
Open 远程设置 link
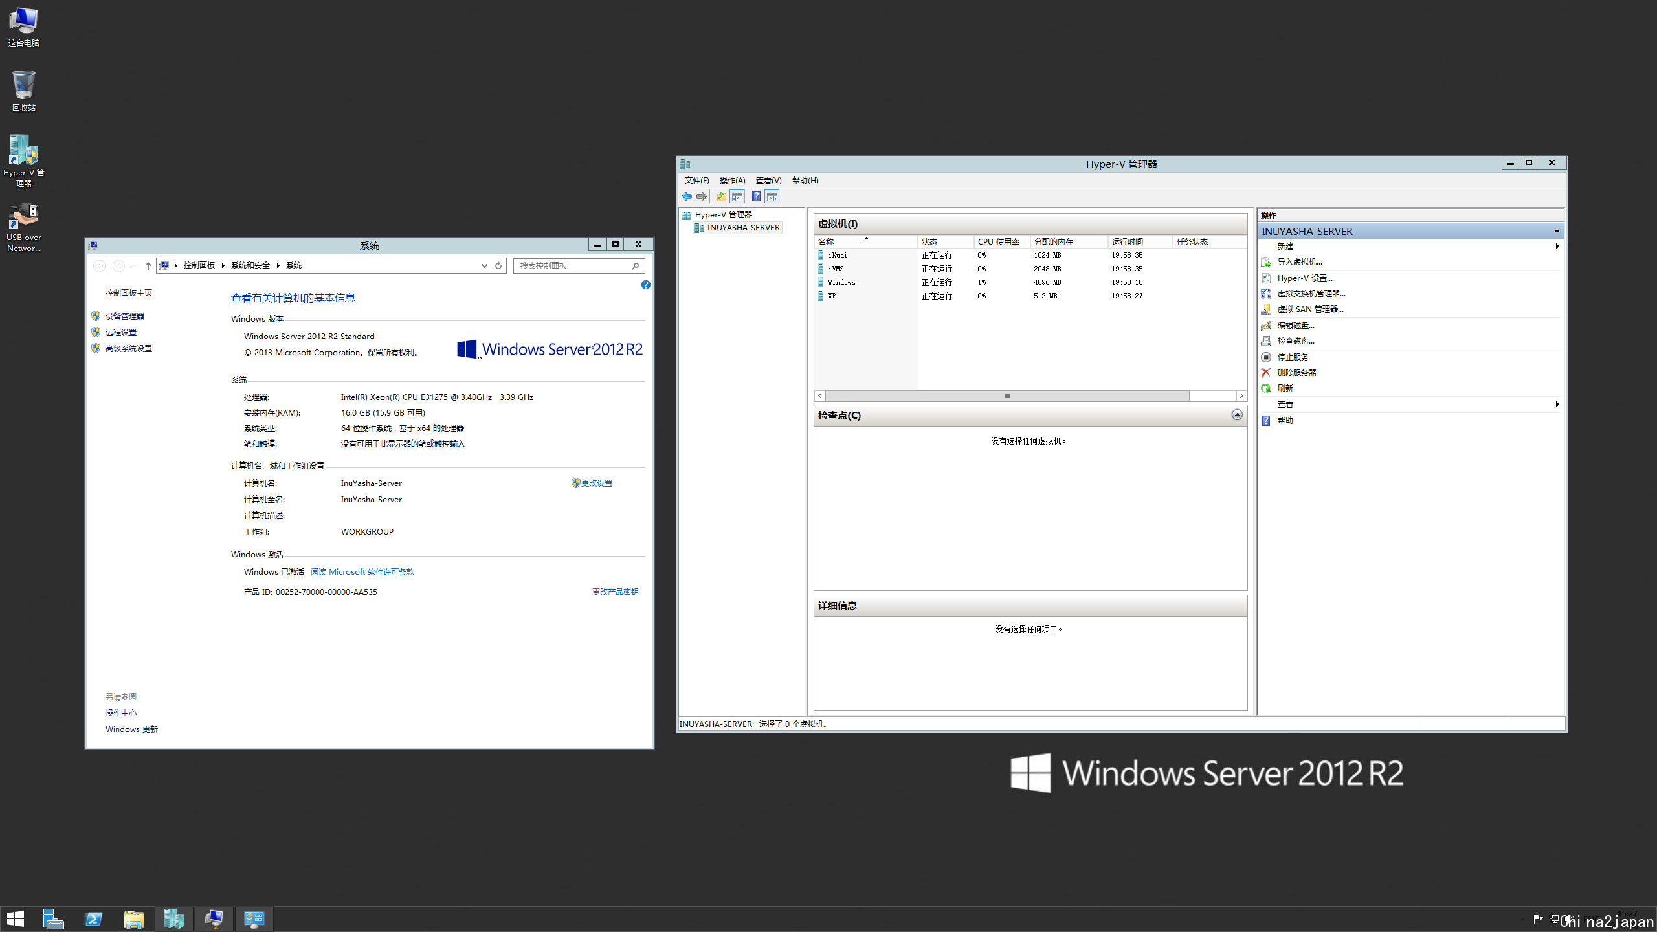pyautogui.click(x=121, y=332)
